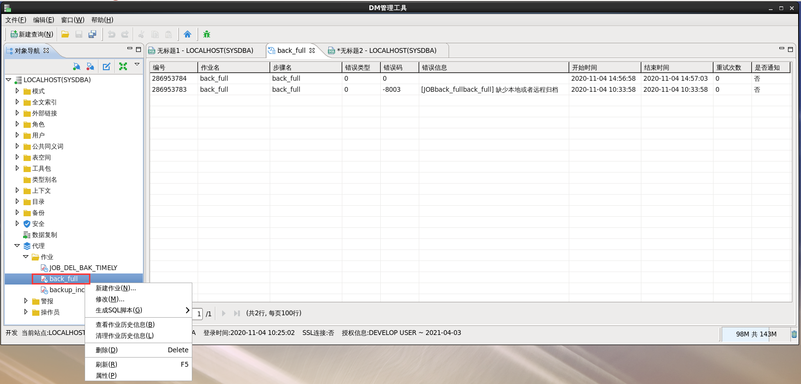Maximize the 对象导航 navigator panel

pyautogui.click(x=138, y=49)
